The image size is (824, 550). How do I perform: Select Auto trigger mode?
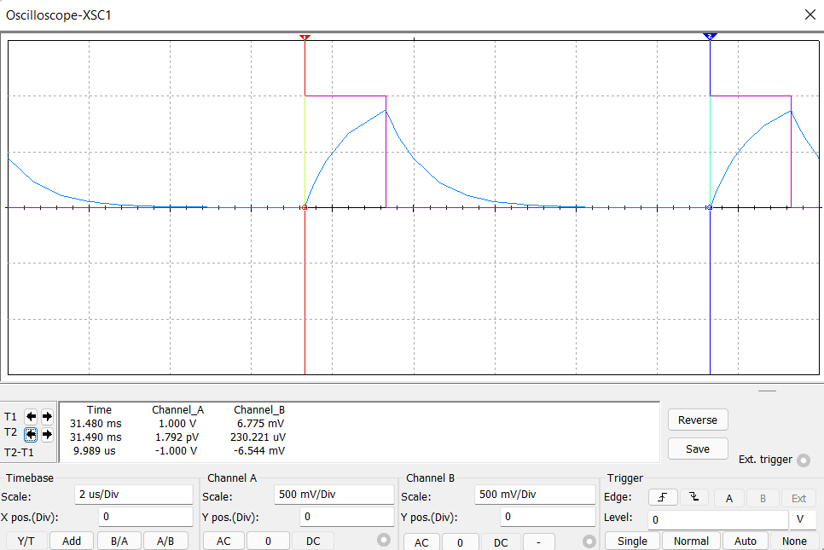coord(746,541)
